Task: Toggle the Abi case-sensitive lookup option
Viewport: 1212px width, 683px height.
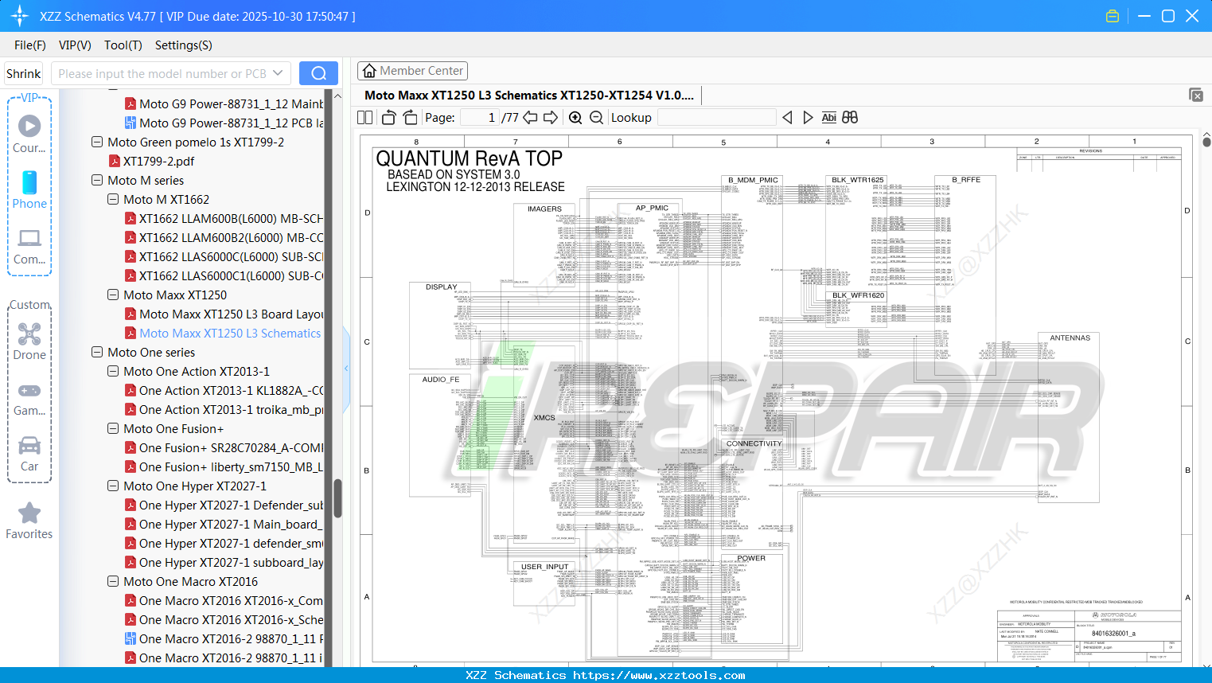Action: (829, 117)
